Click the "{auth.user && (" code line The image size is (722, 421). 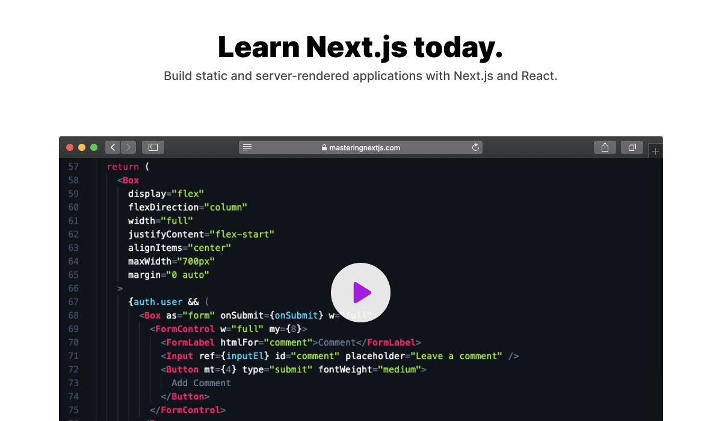[x=169, y=302]
